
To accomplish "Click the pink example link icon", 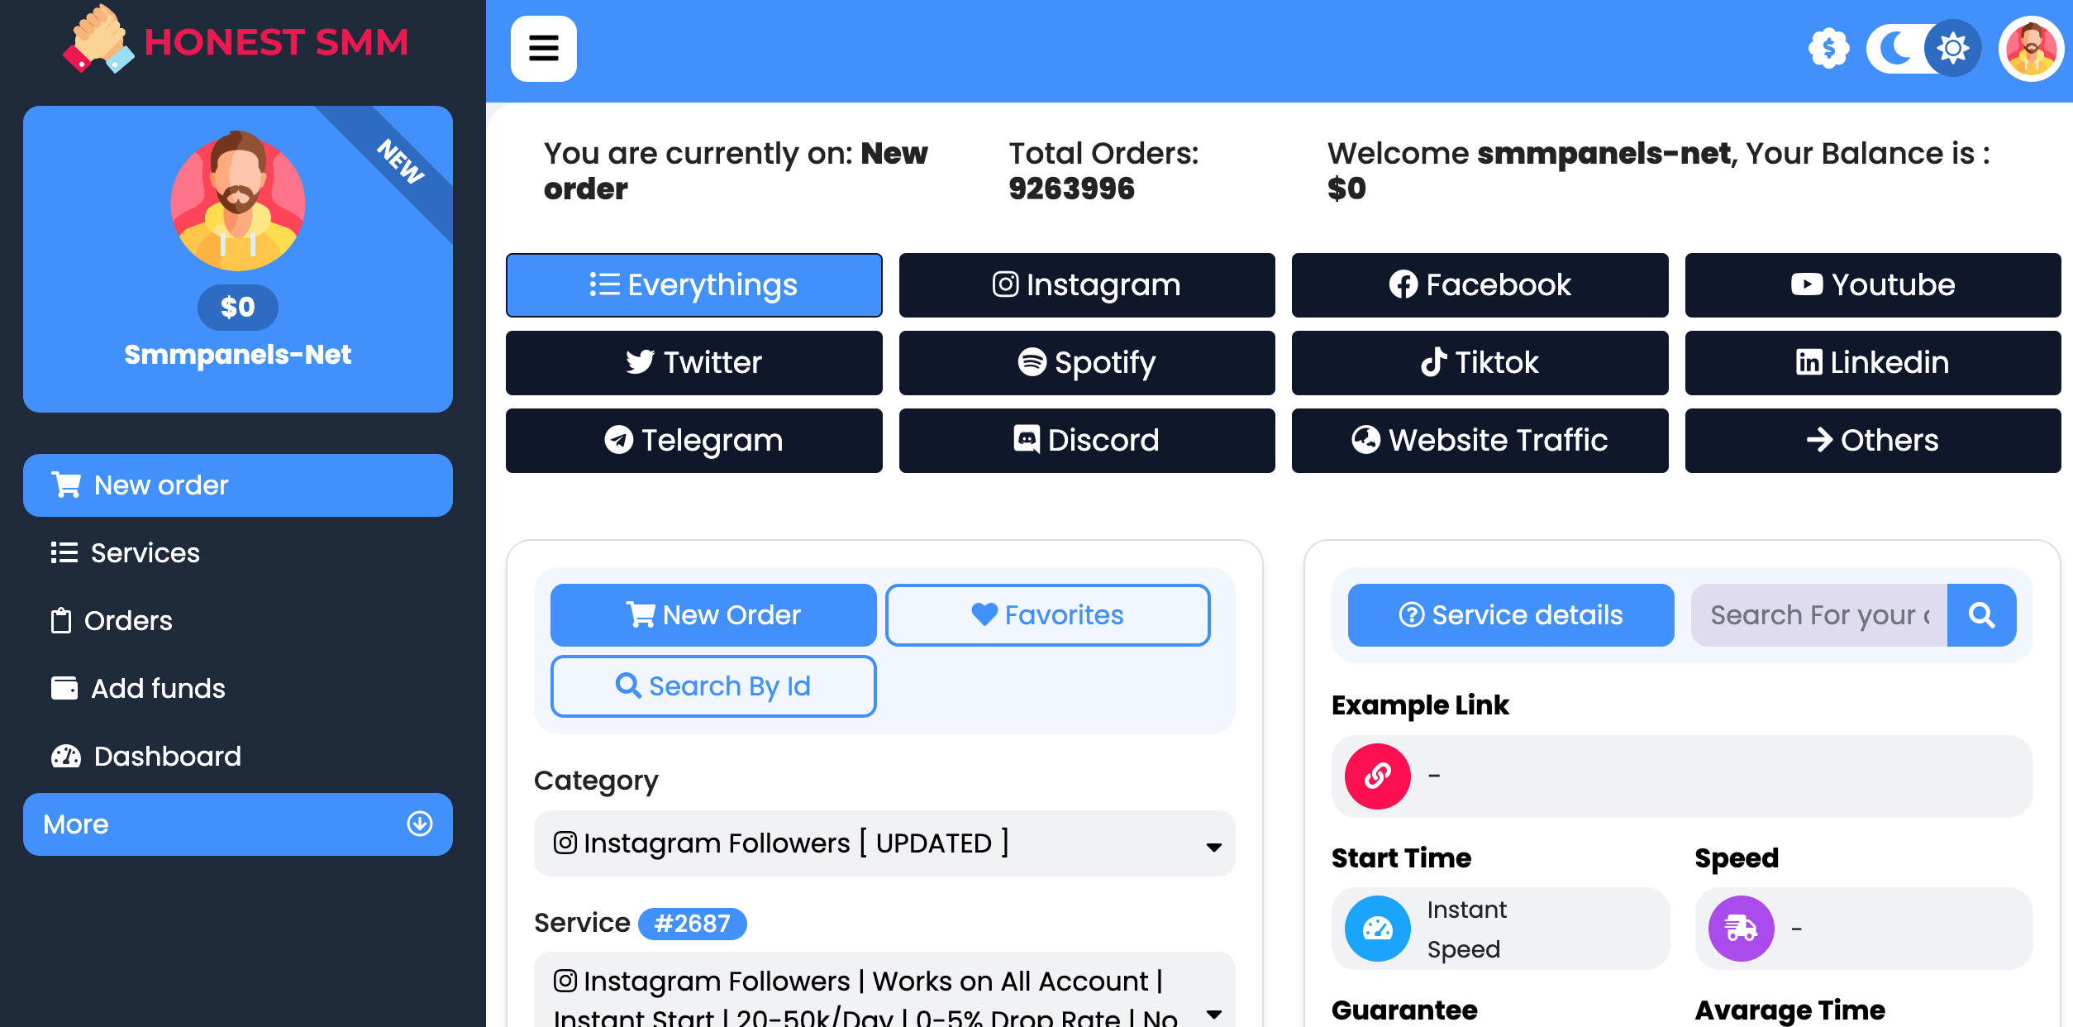I will point(1377,776).
